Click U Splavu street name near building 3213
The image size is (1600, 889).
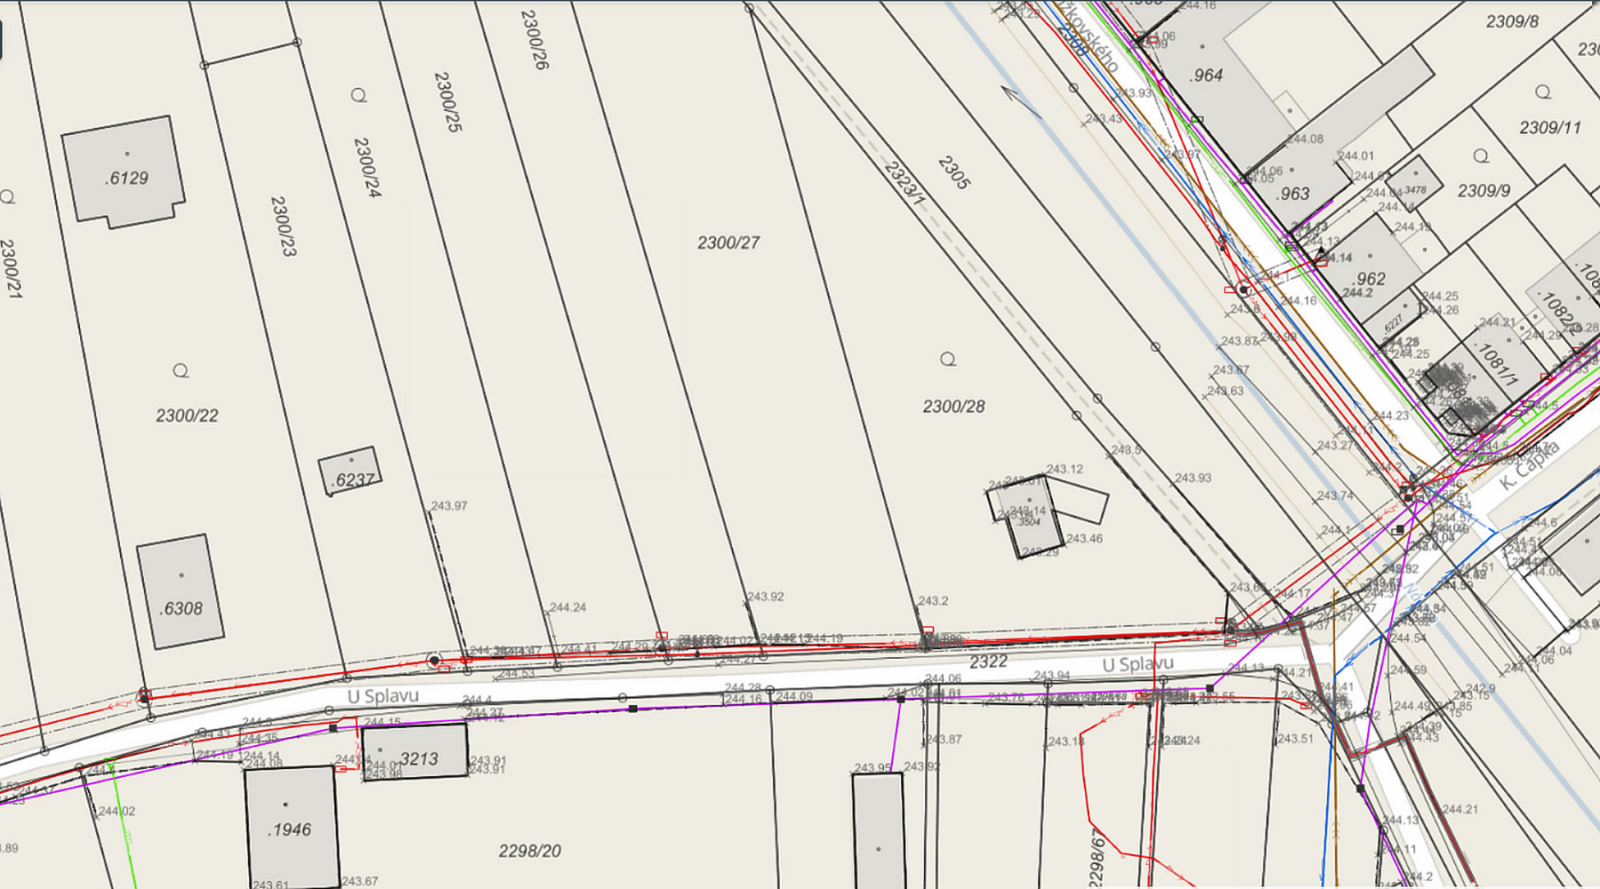pos(382,695)
